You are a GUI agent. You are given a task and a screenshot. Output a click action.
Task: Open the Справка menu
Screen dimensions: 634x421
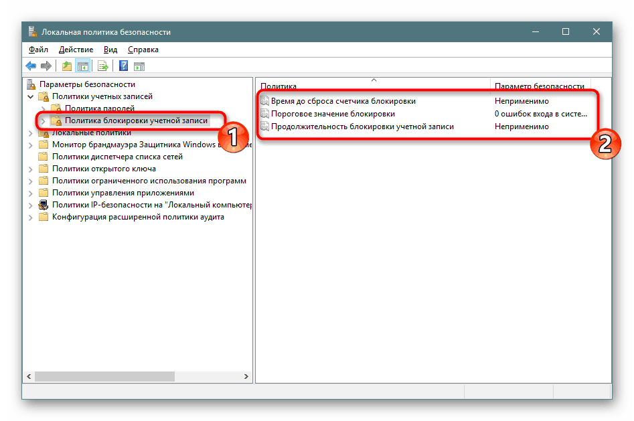(143, 50)
